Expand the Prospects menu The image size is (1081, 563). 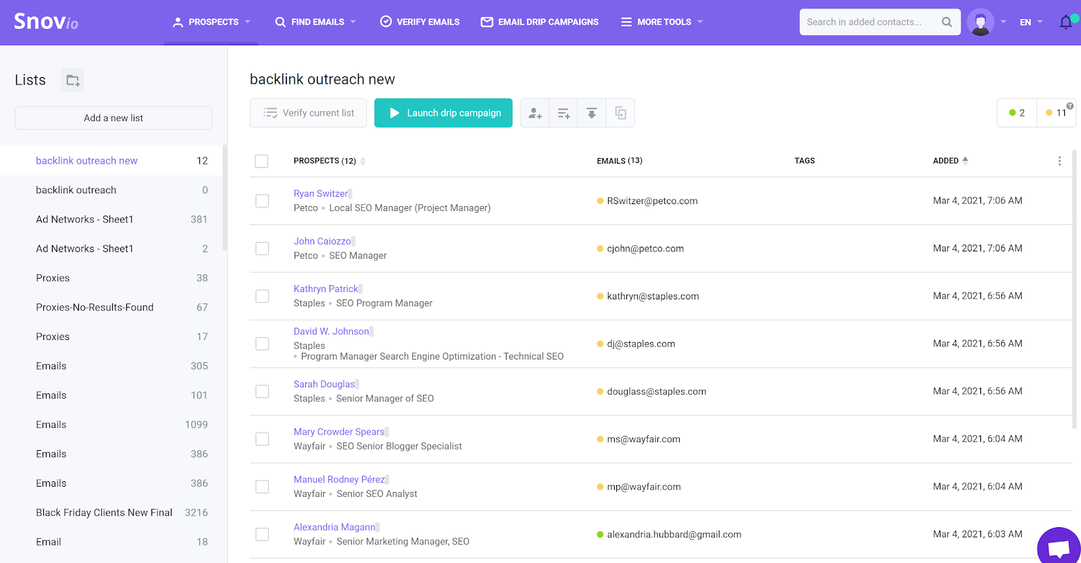[211, 22]
